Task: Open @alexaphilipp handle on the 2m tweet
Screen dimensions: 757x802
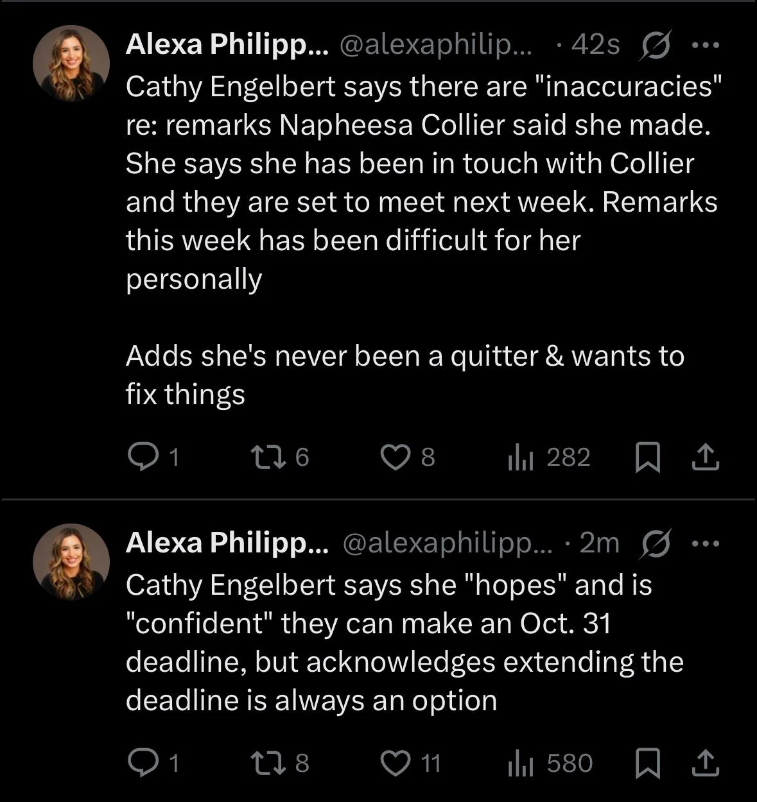Action: click(447, 543)
